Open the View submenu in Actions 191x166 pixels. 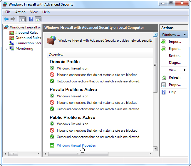172,70
